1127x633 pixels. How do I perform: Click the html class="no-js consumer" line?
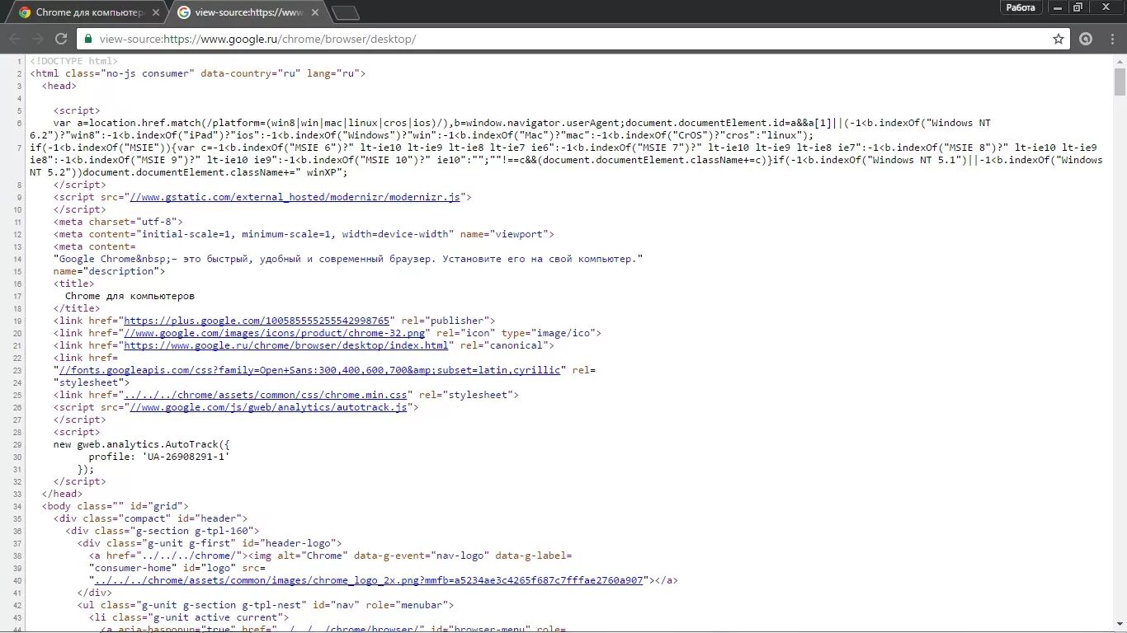pos(198,73)
